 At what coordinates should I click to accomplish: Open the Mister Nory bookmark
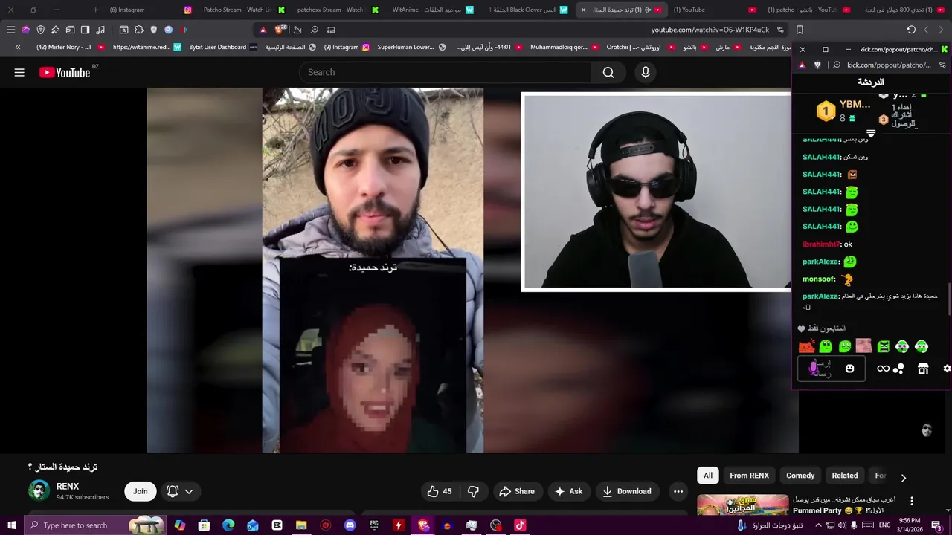coord(71,47)
